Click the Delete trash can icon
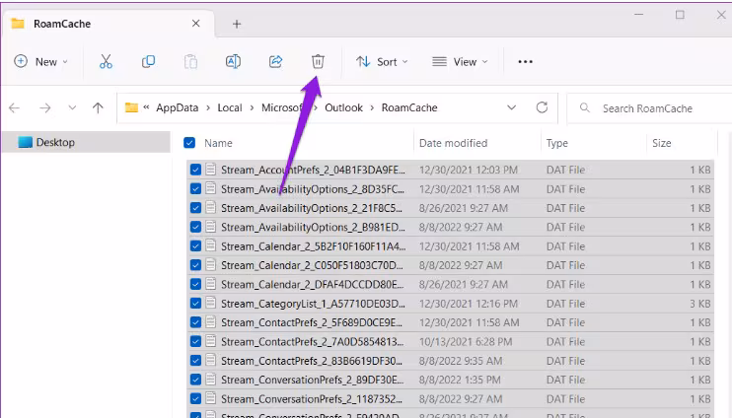This screenshot has height=418, width=732. pos(318,61)
